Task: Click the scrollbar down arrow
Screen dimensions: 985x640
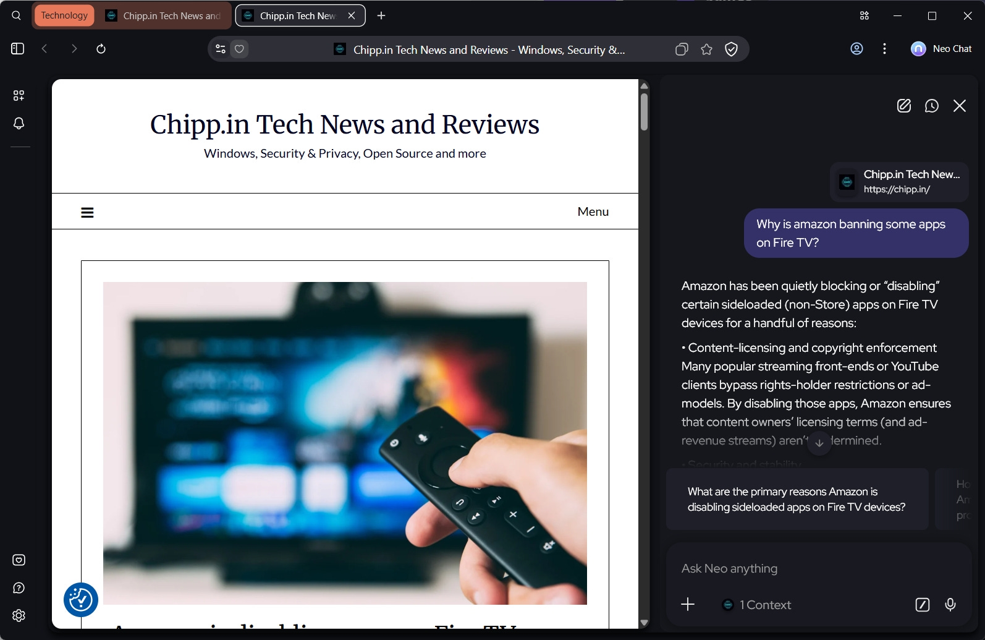Action: [x=644, y=623]
